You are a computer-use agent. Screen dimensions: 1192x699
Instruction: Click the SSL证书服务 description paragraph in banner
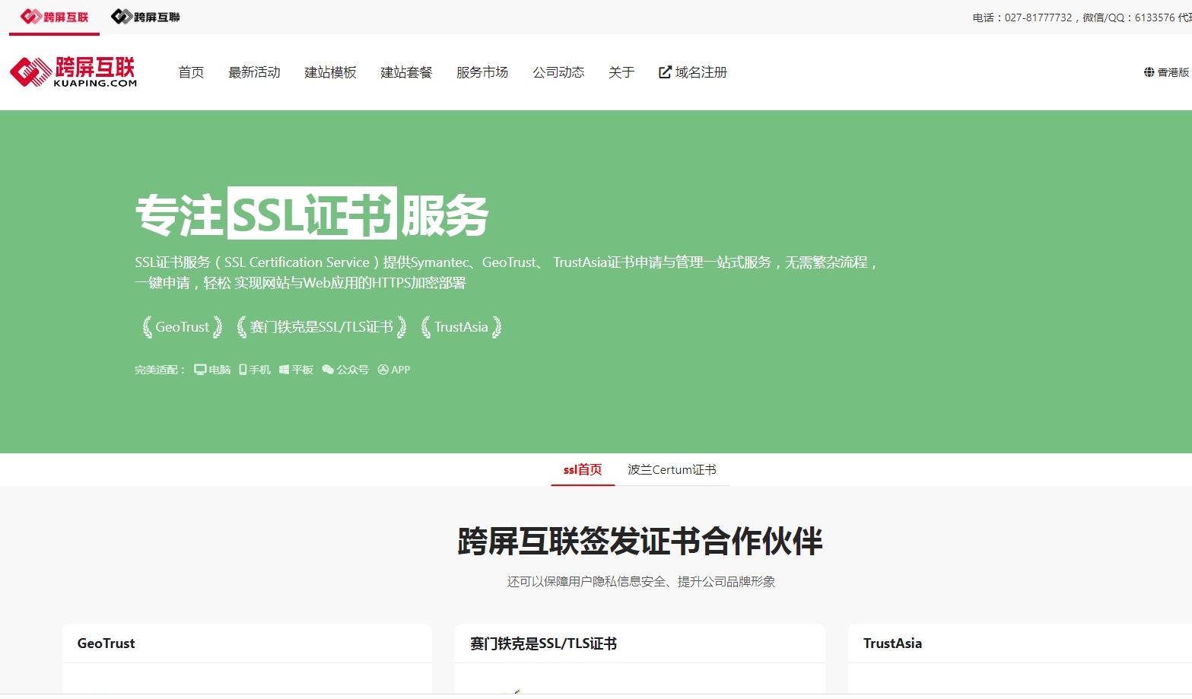(507, 272)
